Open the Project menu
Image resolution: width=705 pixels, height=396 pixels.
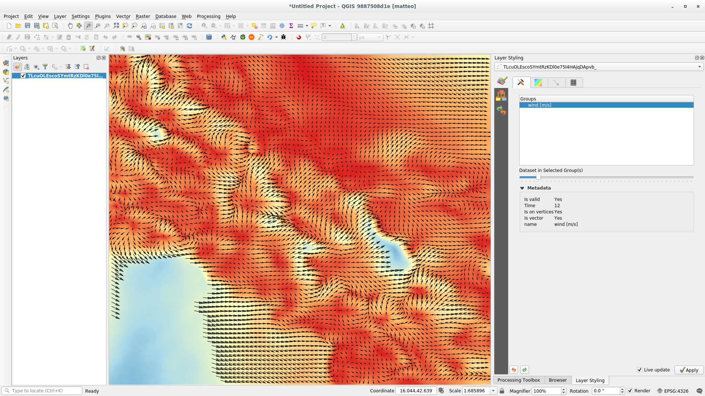pos(11,16)
